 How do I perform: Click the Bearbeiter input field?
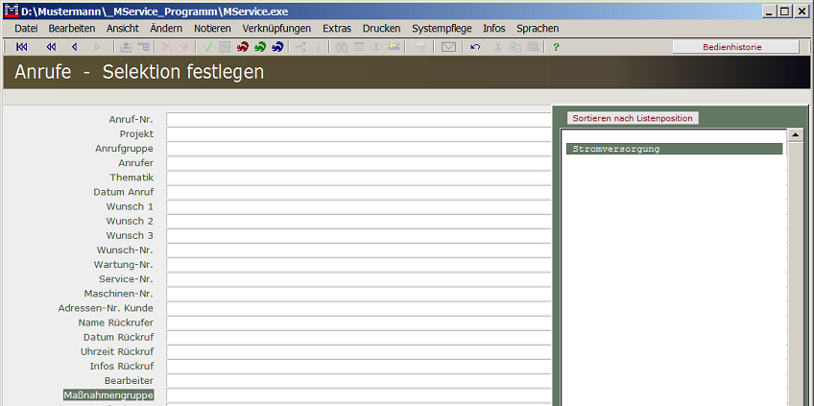[x=359, y=381]
